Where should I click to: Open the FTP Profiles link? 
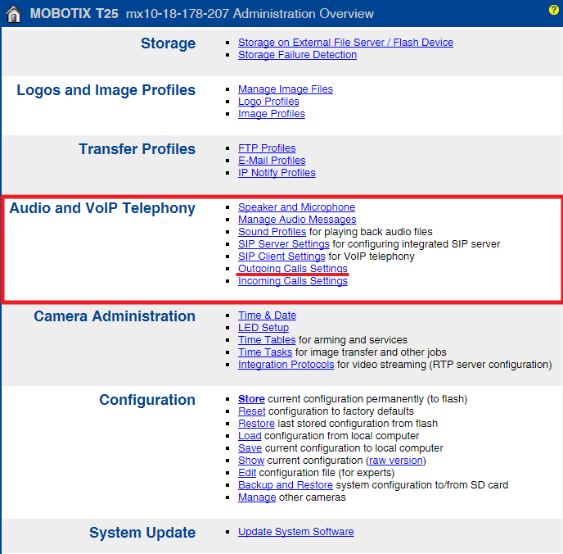pyautogui.click(x=267, y=148)
